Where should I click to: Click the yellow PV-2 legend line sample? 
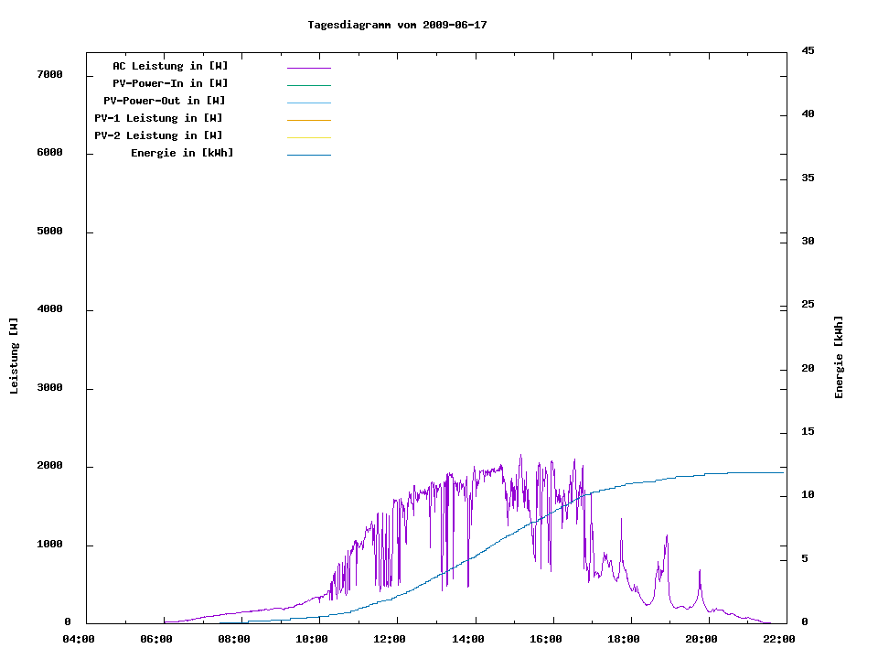[x=308, y=137]
